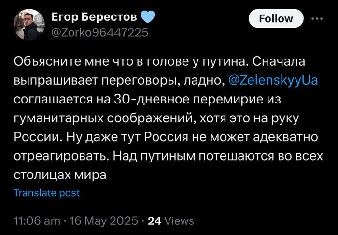Open the @ZelenskyyUa mention
The width and height of the screenshot is (338, 235).
(x=272, y=81)
